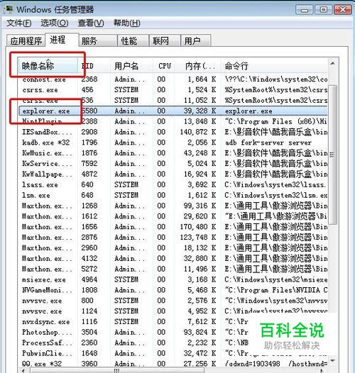
Task: Select the KwWallpape process row
Action: point(173,174)
